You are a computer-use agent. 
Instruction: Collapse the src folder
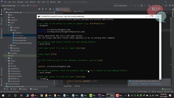pos(6,25)
